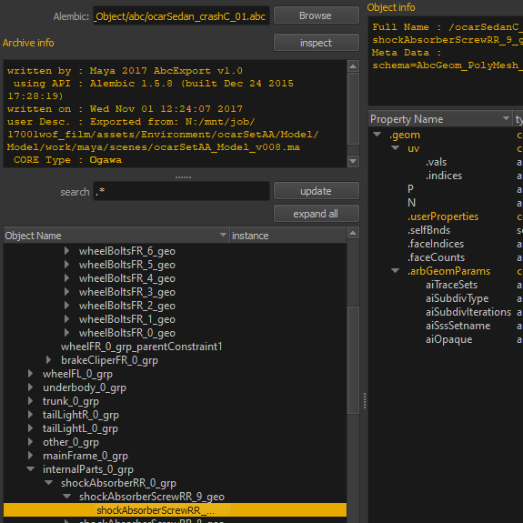Select the aiSssSetname parameter
Viewport: 523px width, 523px height.
tap(458, 326)
